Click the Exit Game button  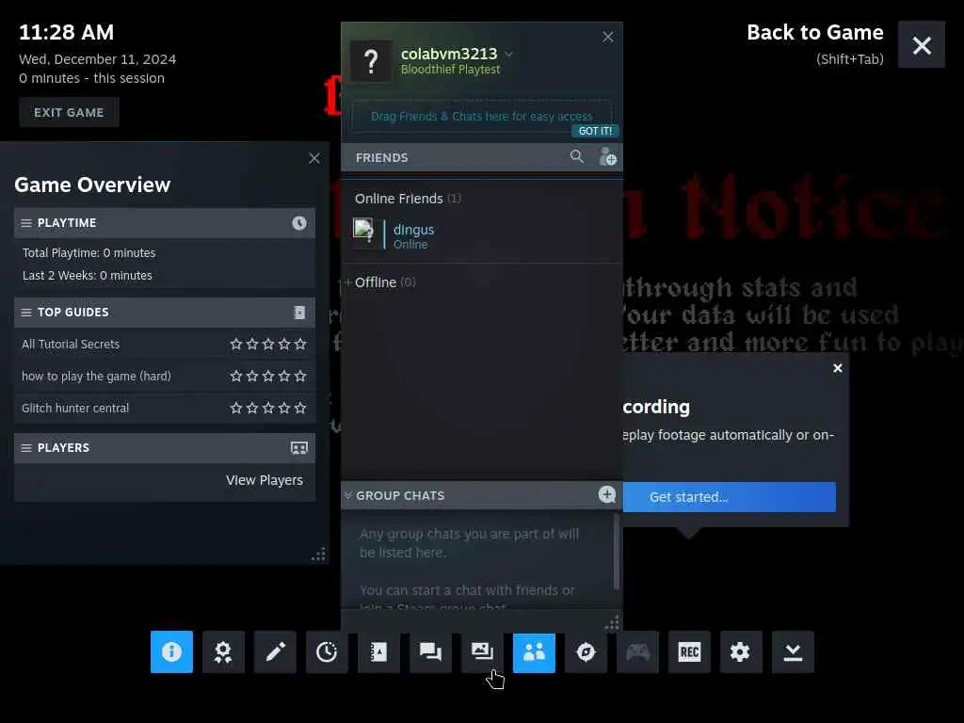click(69, 113)
